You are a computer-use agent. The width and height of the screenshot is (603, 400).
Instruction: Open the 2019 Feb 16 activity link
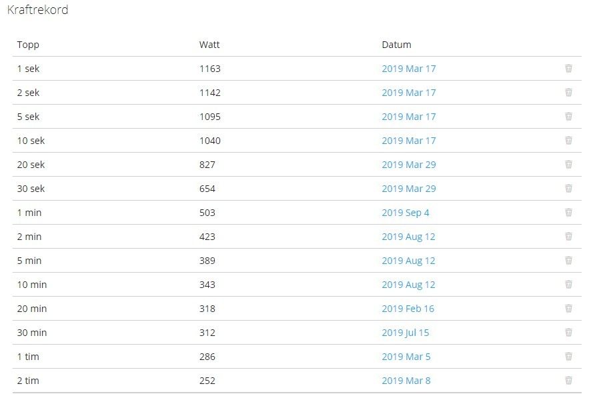pos(408,309)
